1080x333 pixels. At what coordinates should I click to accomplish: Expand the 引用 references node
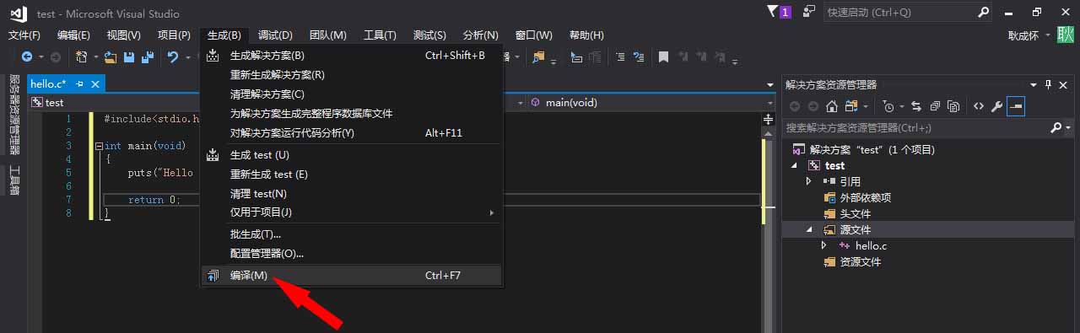click(808, 181)
